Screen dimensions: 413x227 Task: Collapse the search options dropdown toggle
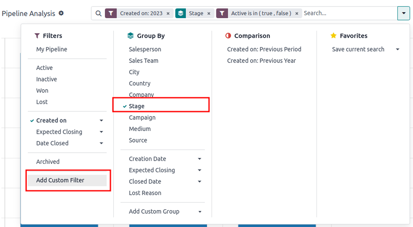click(x=403, y=13)
